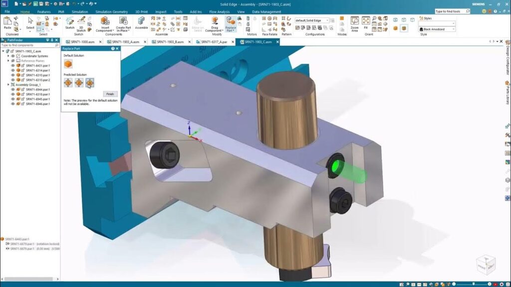Choose the Default Solution part icon
Viewport: 511px width, 287px height.
tap(67, 64)
